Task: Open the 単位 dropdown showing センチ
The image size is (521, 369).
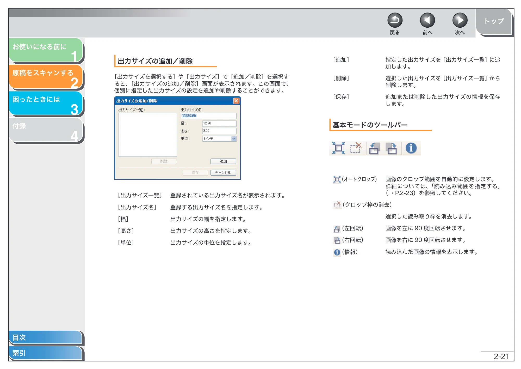Action: tap(219, 139)
